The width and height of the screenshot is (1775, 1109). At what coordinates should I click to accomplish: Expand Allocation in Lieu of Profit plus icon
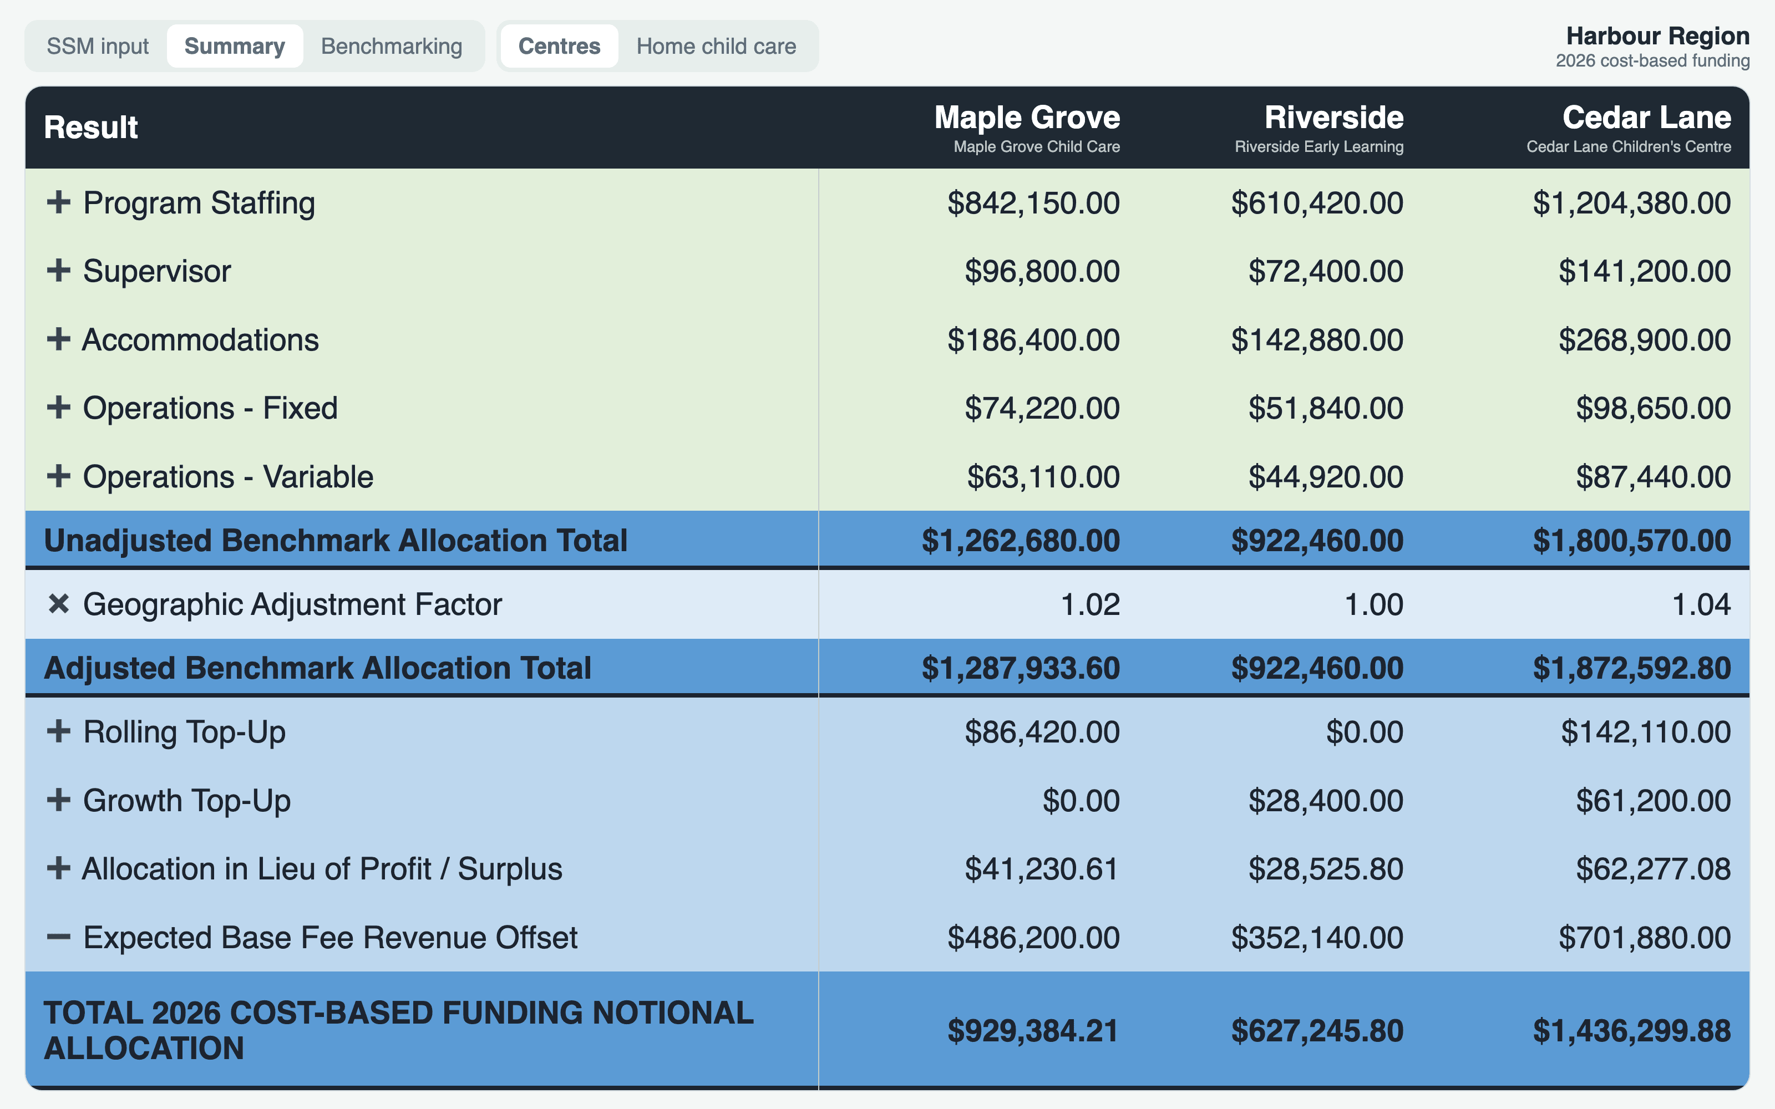point(58,868)
